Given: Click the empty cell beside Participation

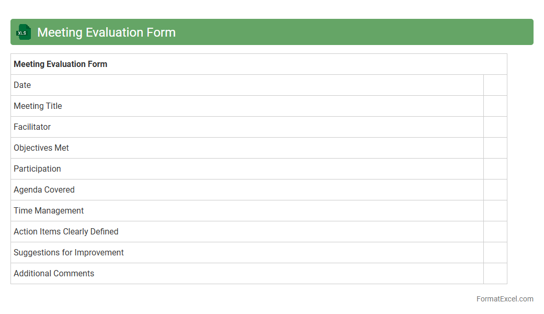Looking at the screenshot, I should pyautogui.click(x=495, y=169).
